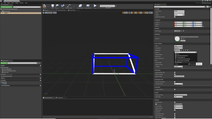The width and height of the screenshot is (212, 119).
Task: Open the Space dropdown set to World
Action: (x=178, y=46)
